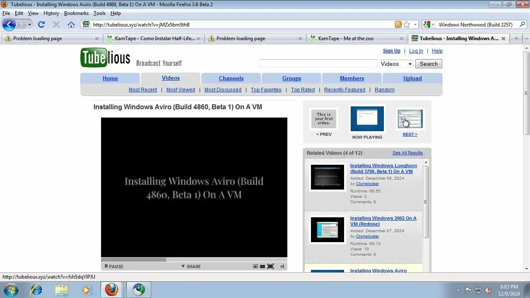
Task: Mute the video player sound
Action: pyautogui.click(x=282, y=267)
